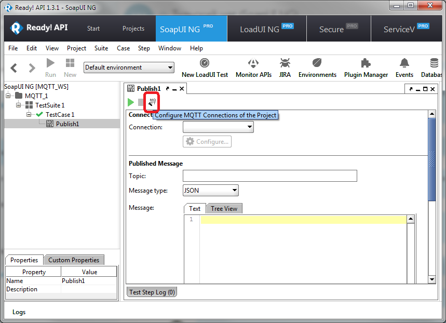Click the Description value cell

[x=89, y=289]
